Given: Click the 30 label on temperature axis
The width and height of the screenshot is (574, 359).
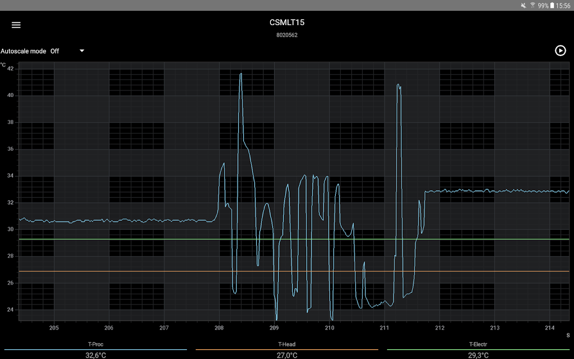Looking at the screenshot, I should click(x=10, y=229).
